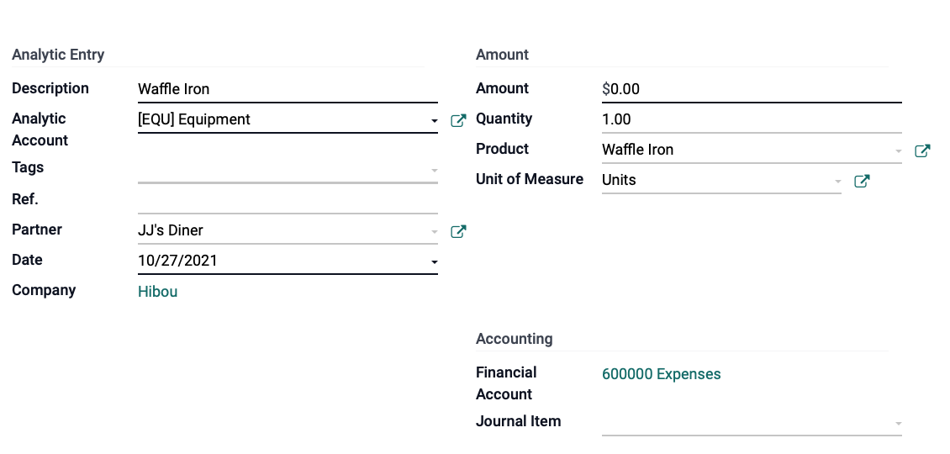Expand the Journal Item dropdown arrow
This screenshot has width=950, height=454.
[x=898, y=424]
